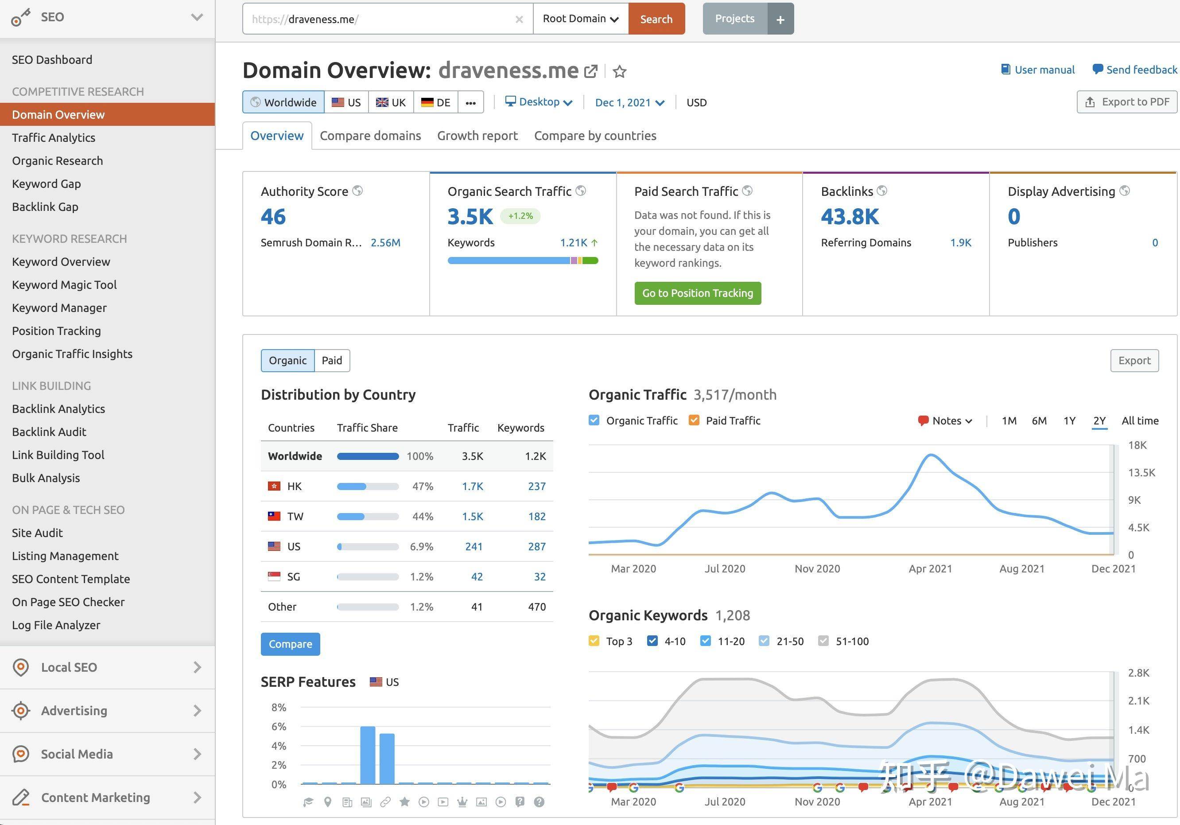Uncheck the Organic Traffic checkbox
Viewport: 1180px width, 825px height.
(594, 420)
